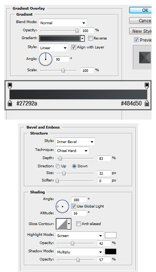
Task: Click the left opacity stop above gradient bar
Action: click(10, 86)
